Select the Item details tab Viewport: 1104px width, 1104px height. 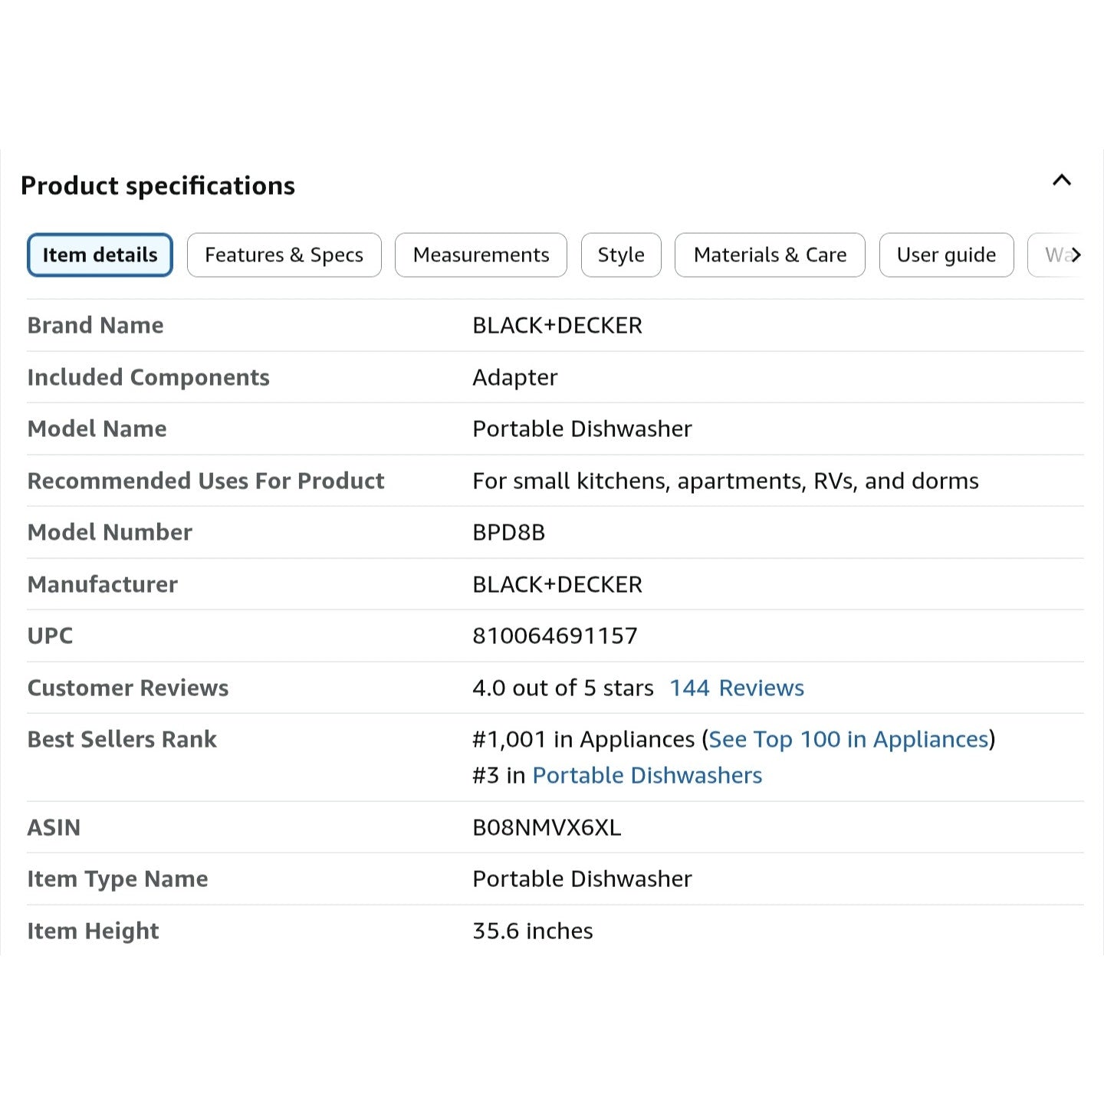100,255
